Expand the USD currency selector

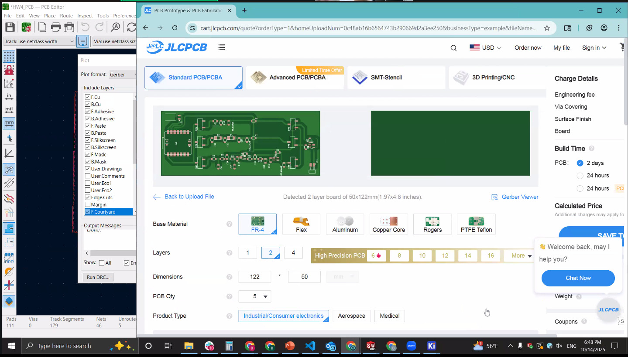pyautogui.click(x=486, y=48)
